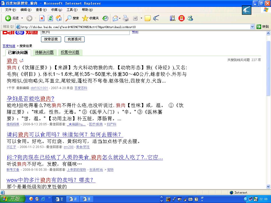Show hidden system tray icons arrow

246,199
